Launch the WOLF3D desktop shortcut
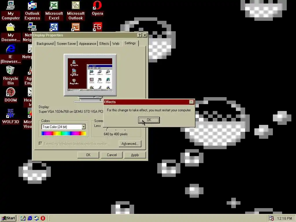This screenshot has width=296, height=222. click(11, 116)
